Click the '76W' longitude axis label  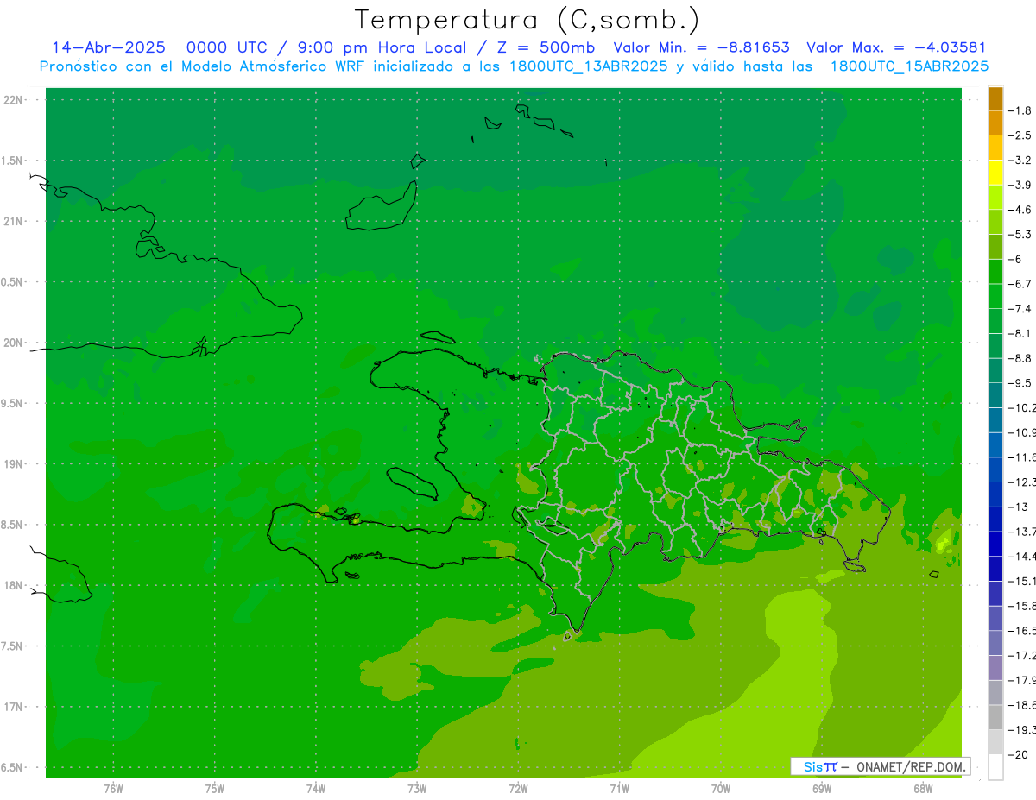113,788
